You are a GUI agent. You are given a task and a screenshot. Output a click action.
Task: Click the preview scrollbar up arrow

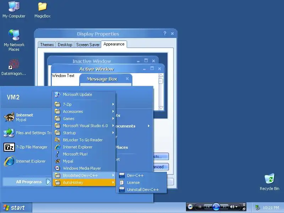(161, 76)
